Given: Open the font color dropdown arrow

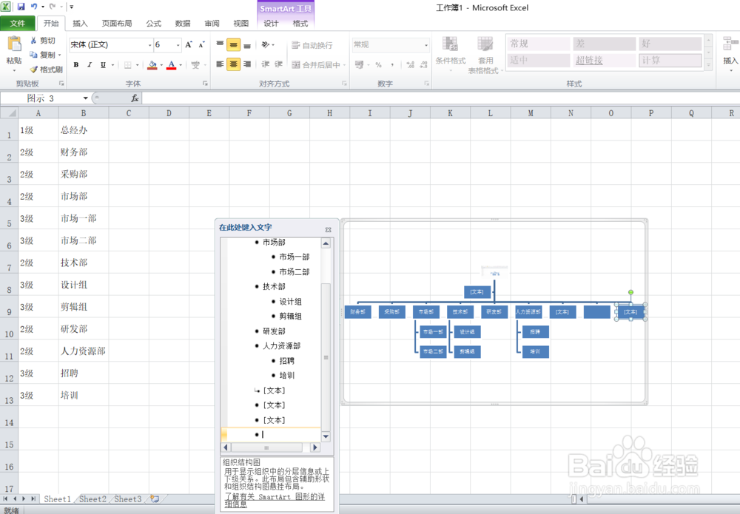Looking at the screenshot, I should click(x=181, y=65).
